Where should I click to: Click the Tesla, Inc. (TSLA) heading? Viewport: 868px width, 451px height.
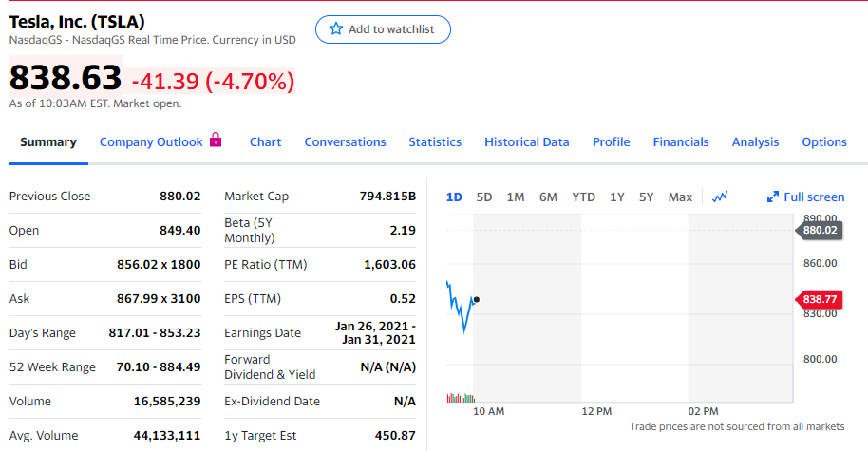(x=77, y=22)
